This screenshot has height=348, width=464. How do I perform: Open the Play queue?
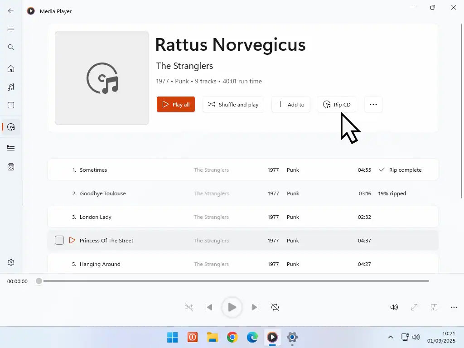tap(11, 148)
